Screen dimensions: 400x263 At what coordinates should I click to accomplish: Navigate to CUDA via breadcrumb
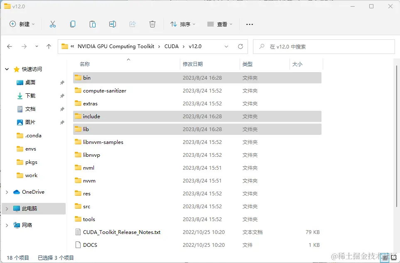(172, 46)
